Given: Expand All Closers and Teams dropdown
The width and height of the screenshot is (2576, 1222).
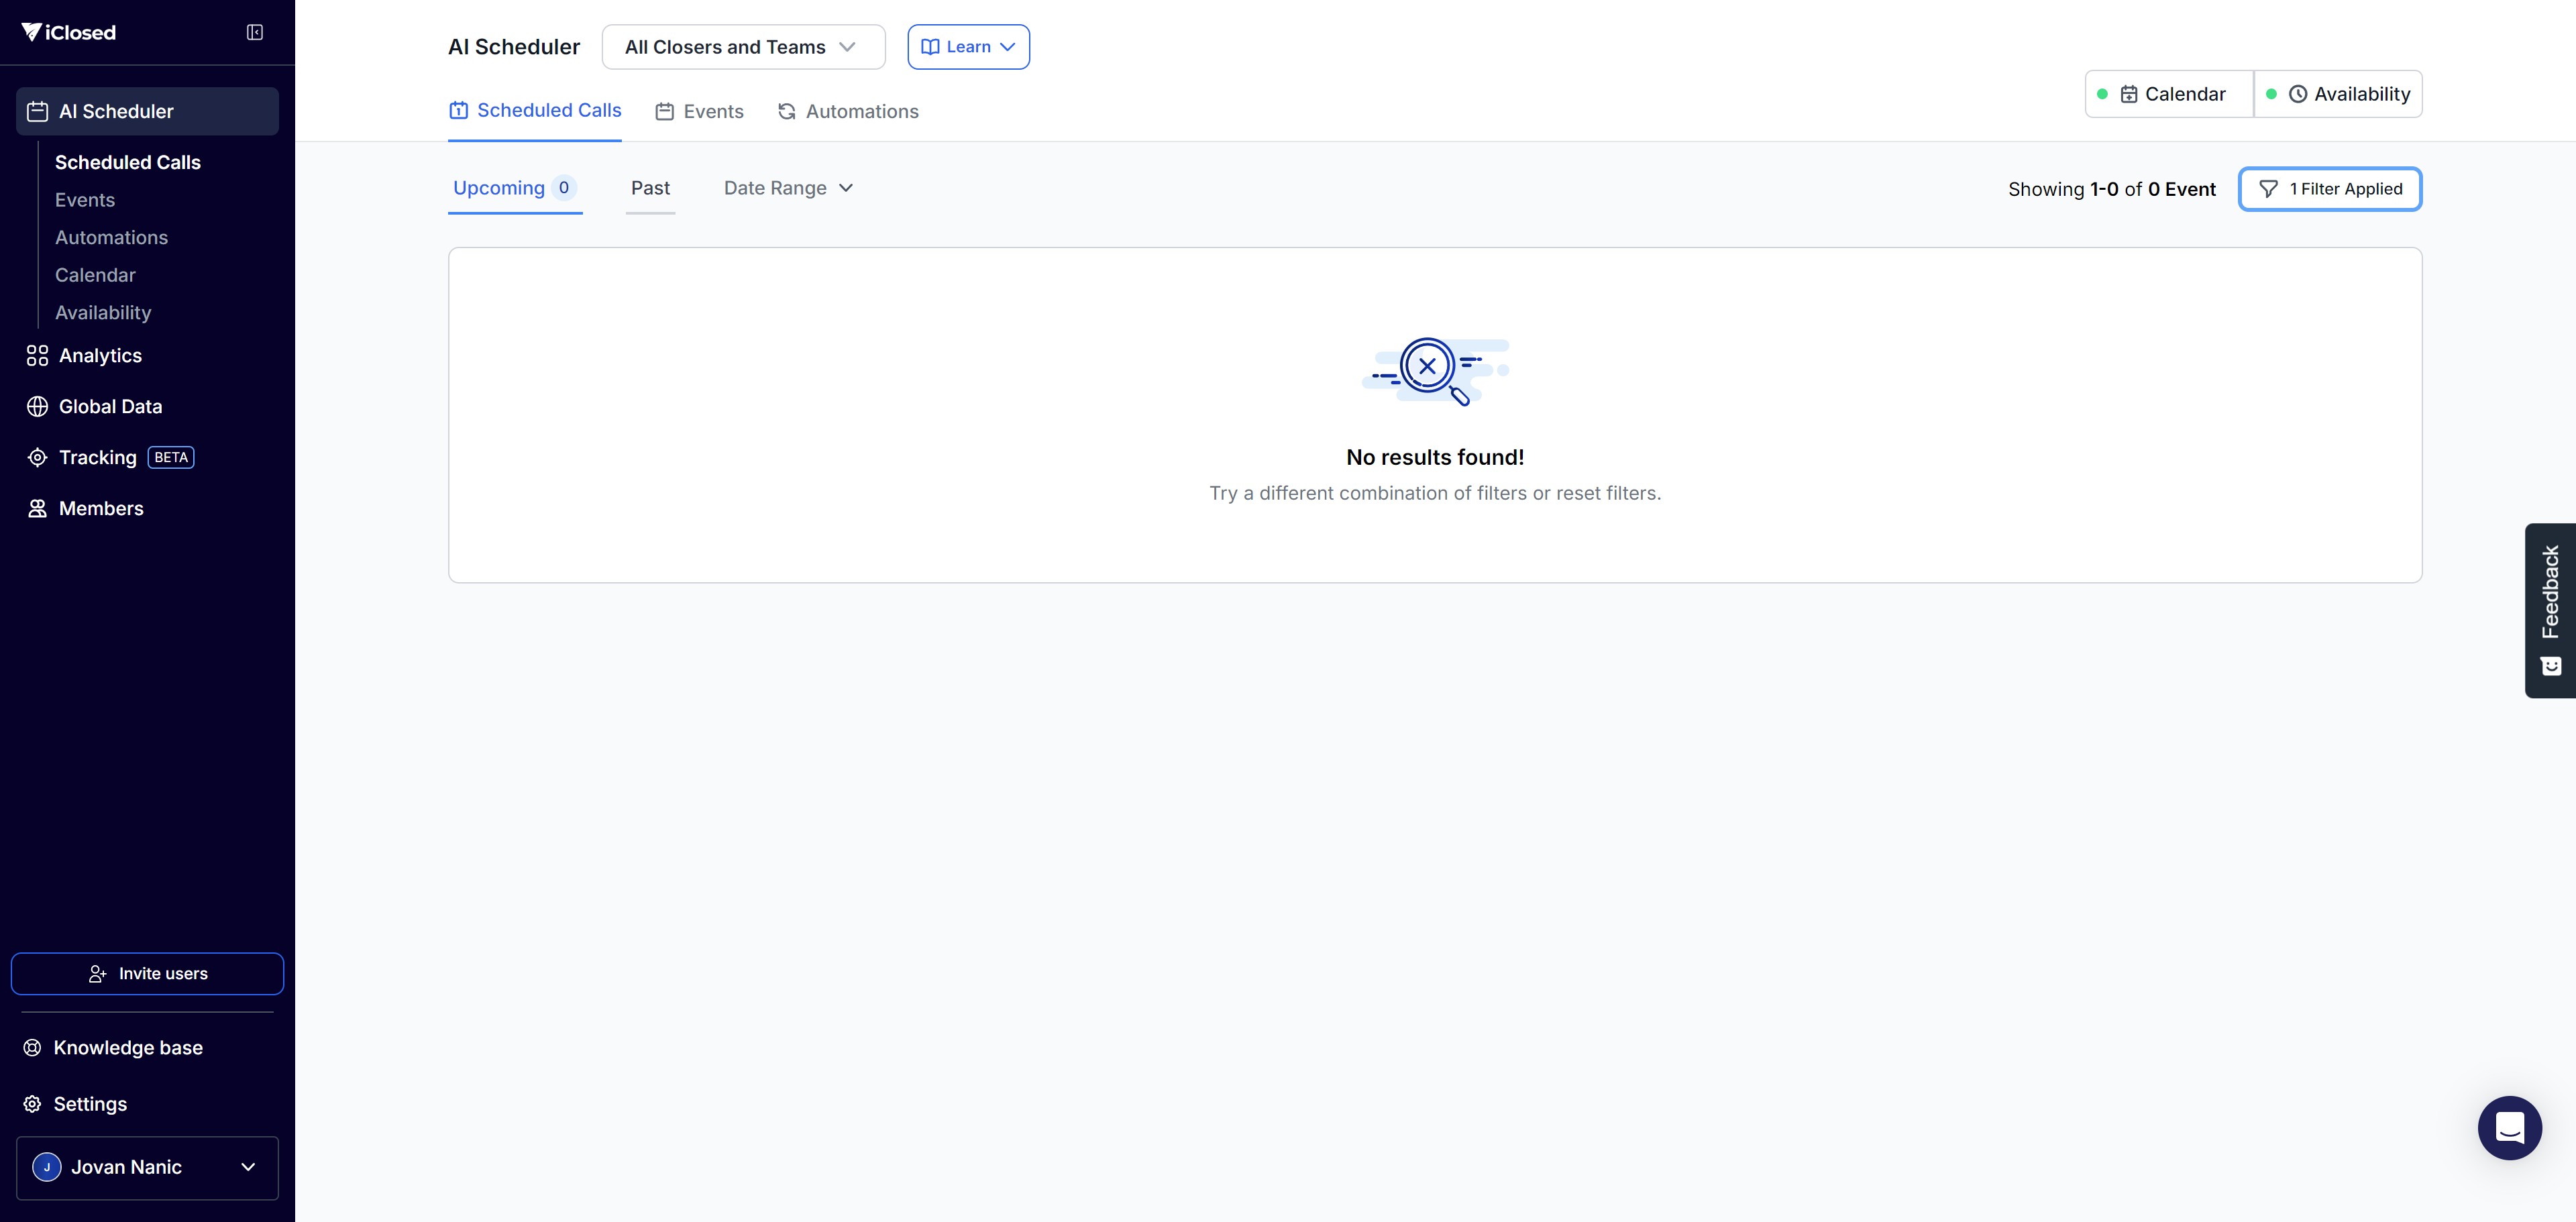Looking at the screenshot, I should pyautogui.click(x=743, y=47).
